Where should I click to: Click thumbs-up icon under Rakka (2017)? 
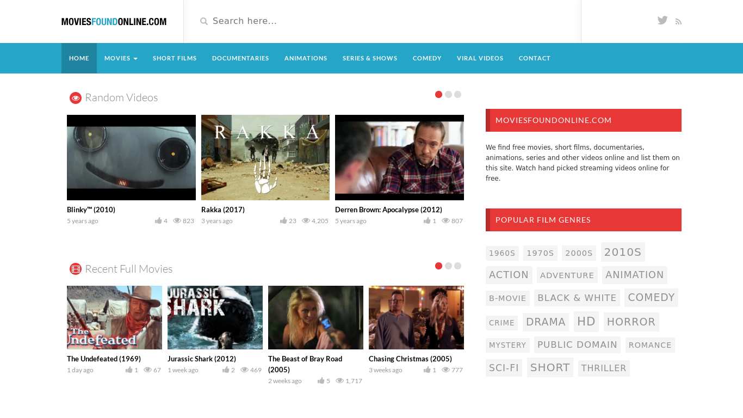tap(283, 220)
